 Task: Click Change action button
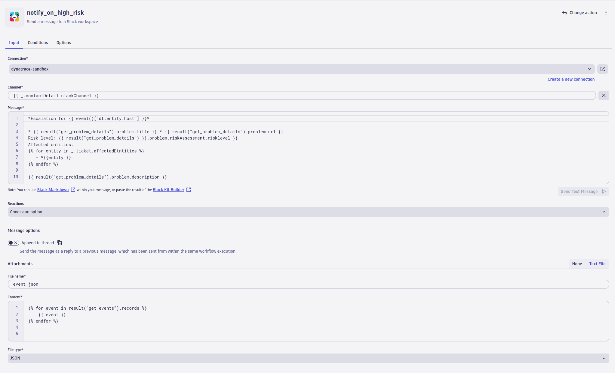point(580,13)
